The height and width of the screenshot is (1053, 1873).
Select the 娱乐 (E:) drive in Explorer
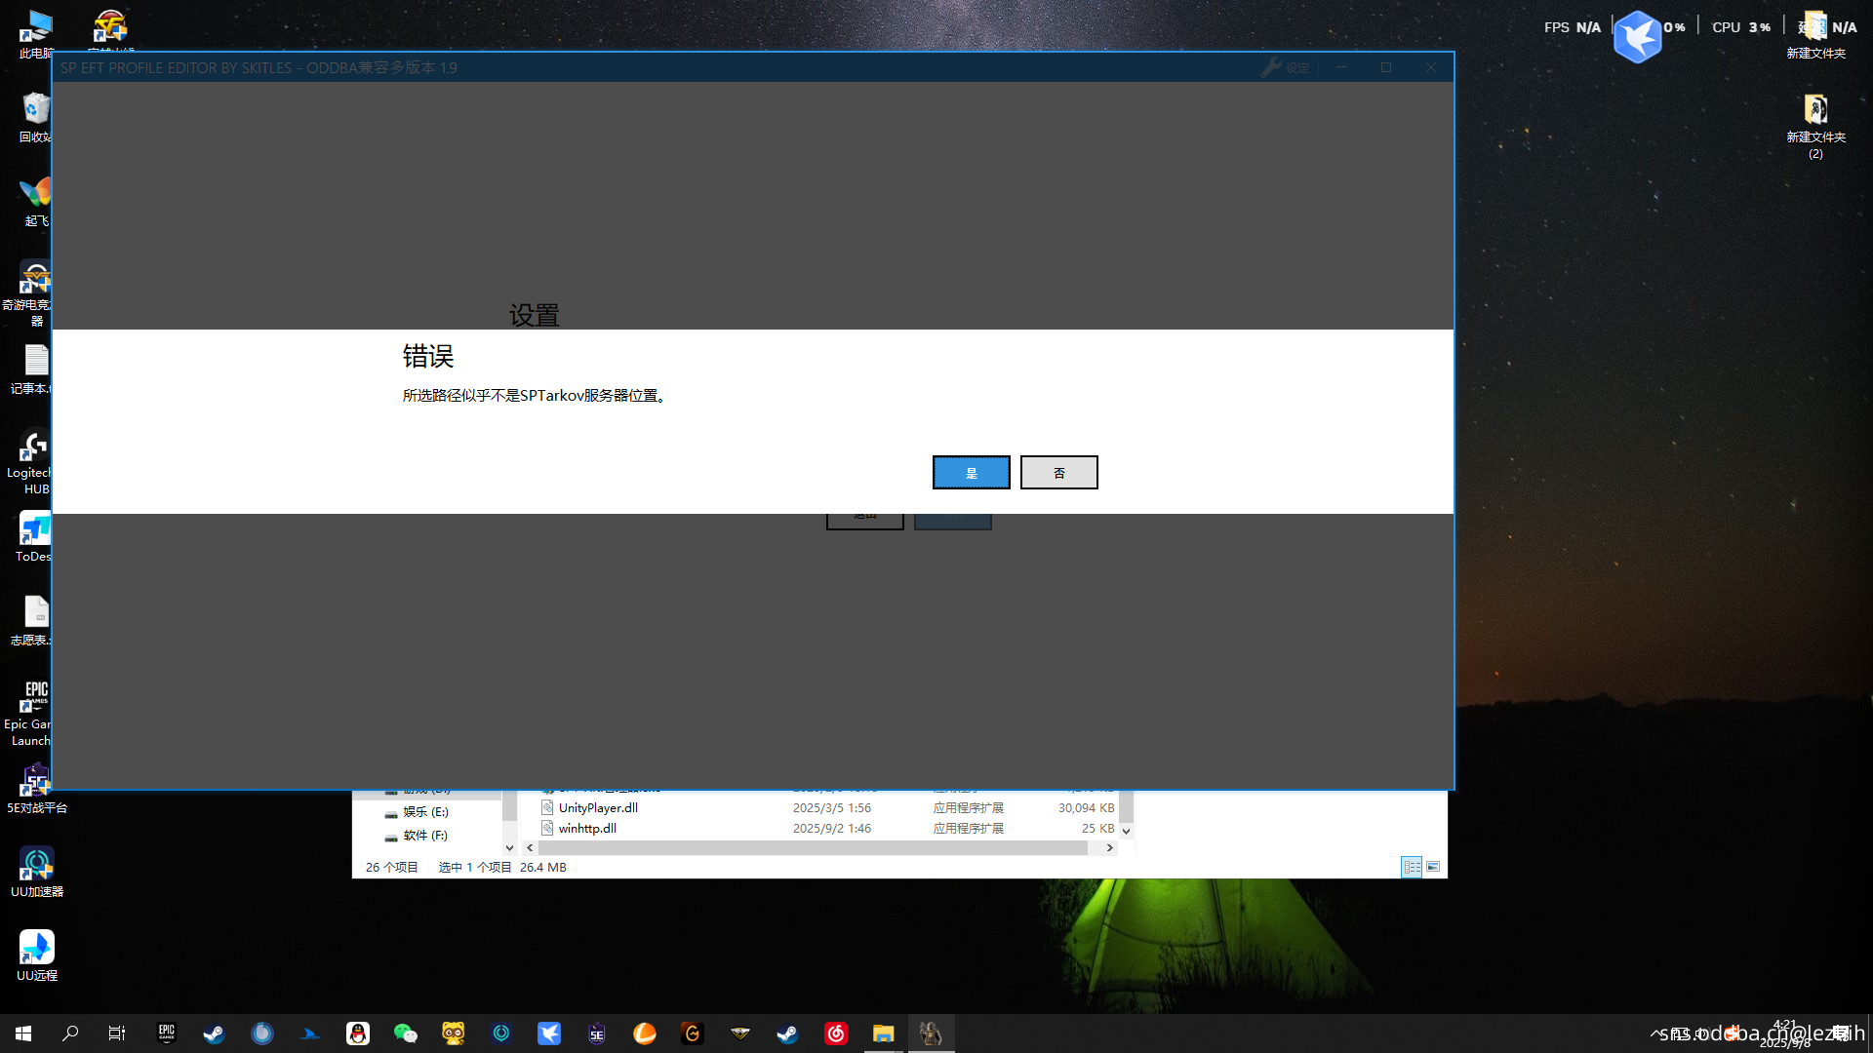(x=417, y=811)
